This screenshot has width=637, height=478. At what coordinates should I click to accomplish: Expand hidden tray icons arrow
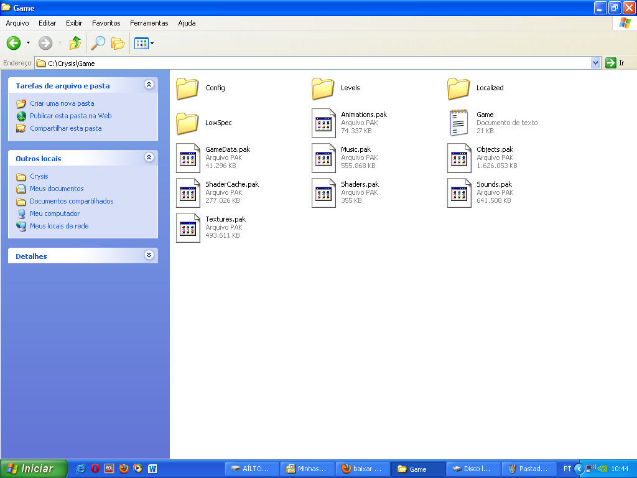click(x=579, y=469)
